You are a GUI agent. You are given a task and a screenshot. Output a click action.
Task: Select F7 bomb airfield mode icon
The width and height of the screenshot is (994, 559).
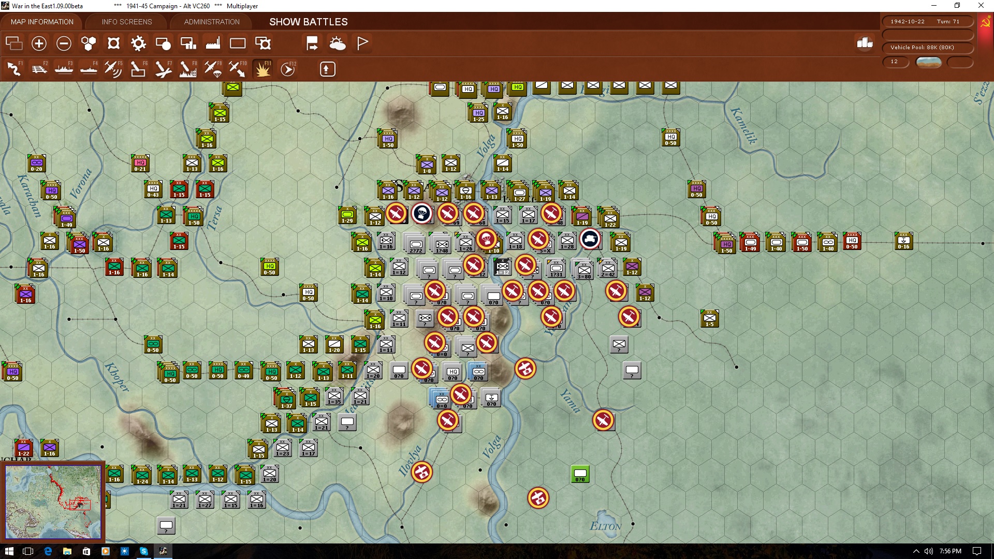[163, 69]
